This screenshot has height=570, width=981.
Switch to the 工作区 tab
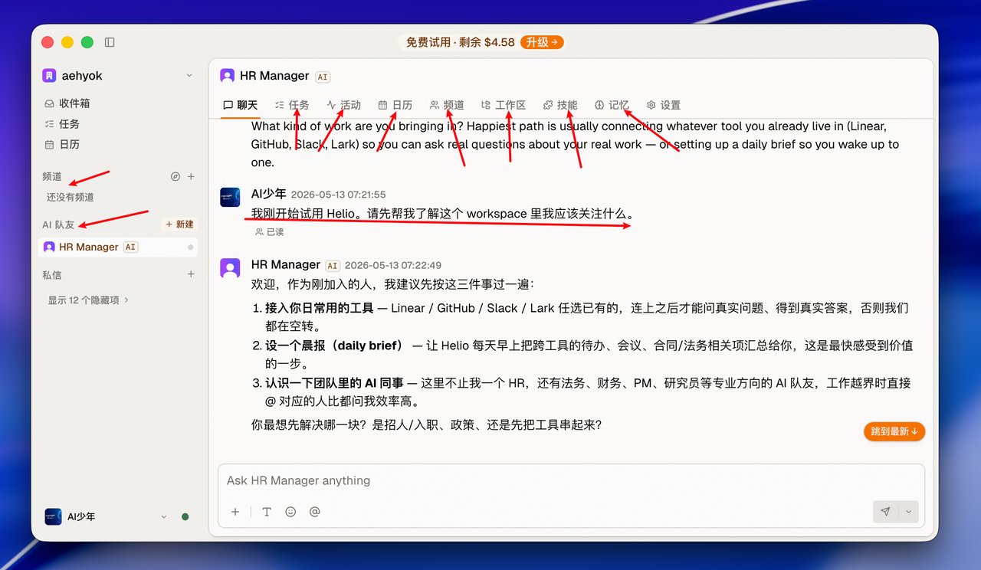pyautogui.click(x=504, y=105)
